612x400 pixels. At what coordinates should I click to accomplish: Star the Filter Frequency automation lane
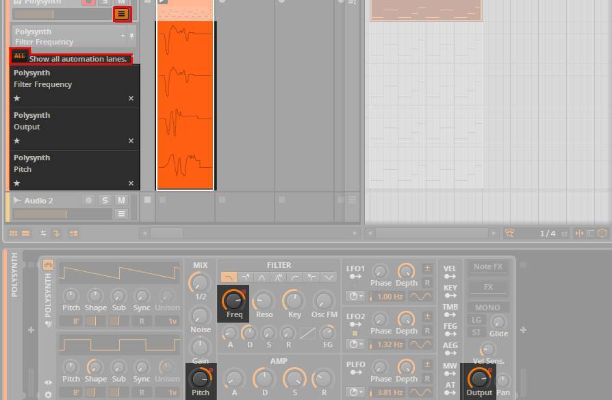(x=17, y=99)
